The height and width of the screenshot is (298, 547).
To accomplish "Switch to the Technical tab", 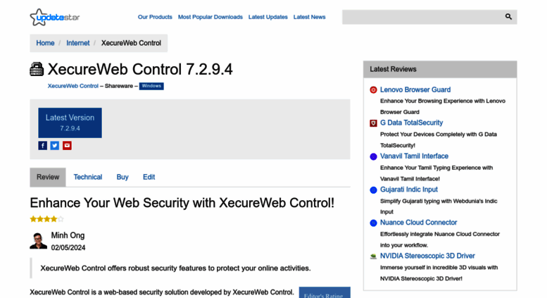I will [x=88, y=178].
